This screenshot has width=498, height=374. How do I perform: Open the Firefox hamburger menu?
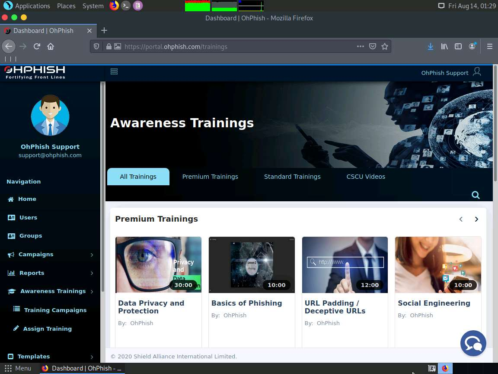click(489, 46)
